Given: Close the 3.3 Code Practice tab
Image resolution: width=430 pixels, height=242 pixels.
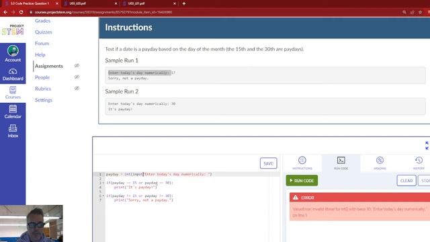Looking at the screenshot, I should (57, 3).
